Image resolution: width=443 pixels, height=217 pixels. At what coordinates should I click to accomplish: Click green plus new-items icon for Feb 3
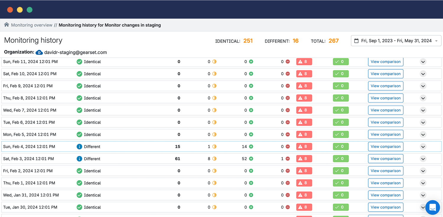tap(251, 159)
